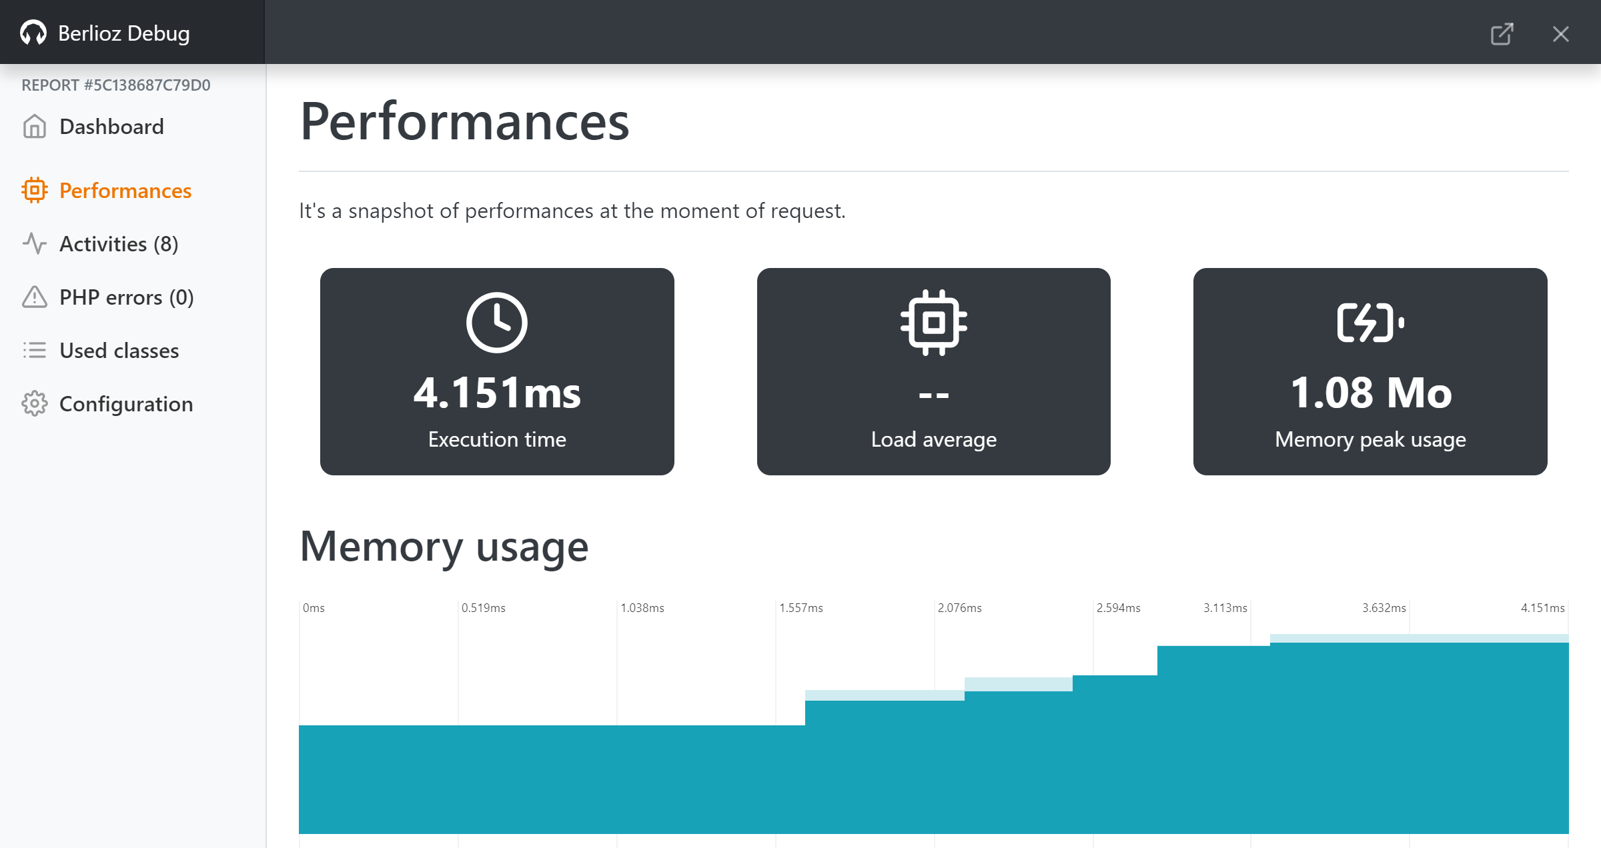Open the Configuration section

pos(126,404)
